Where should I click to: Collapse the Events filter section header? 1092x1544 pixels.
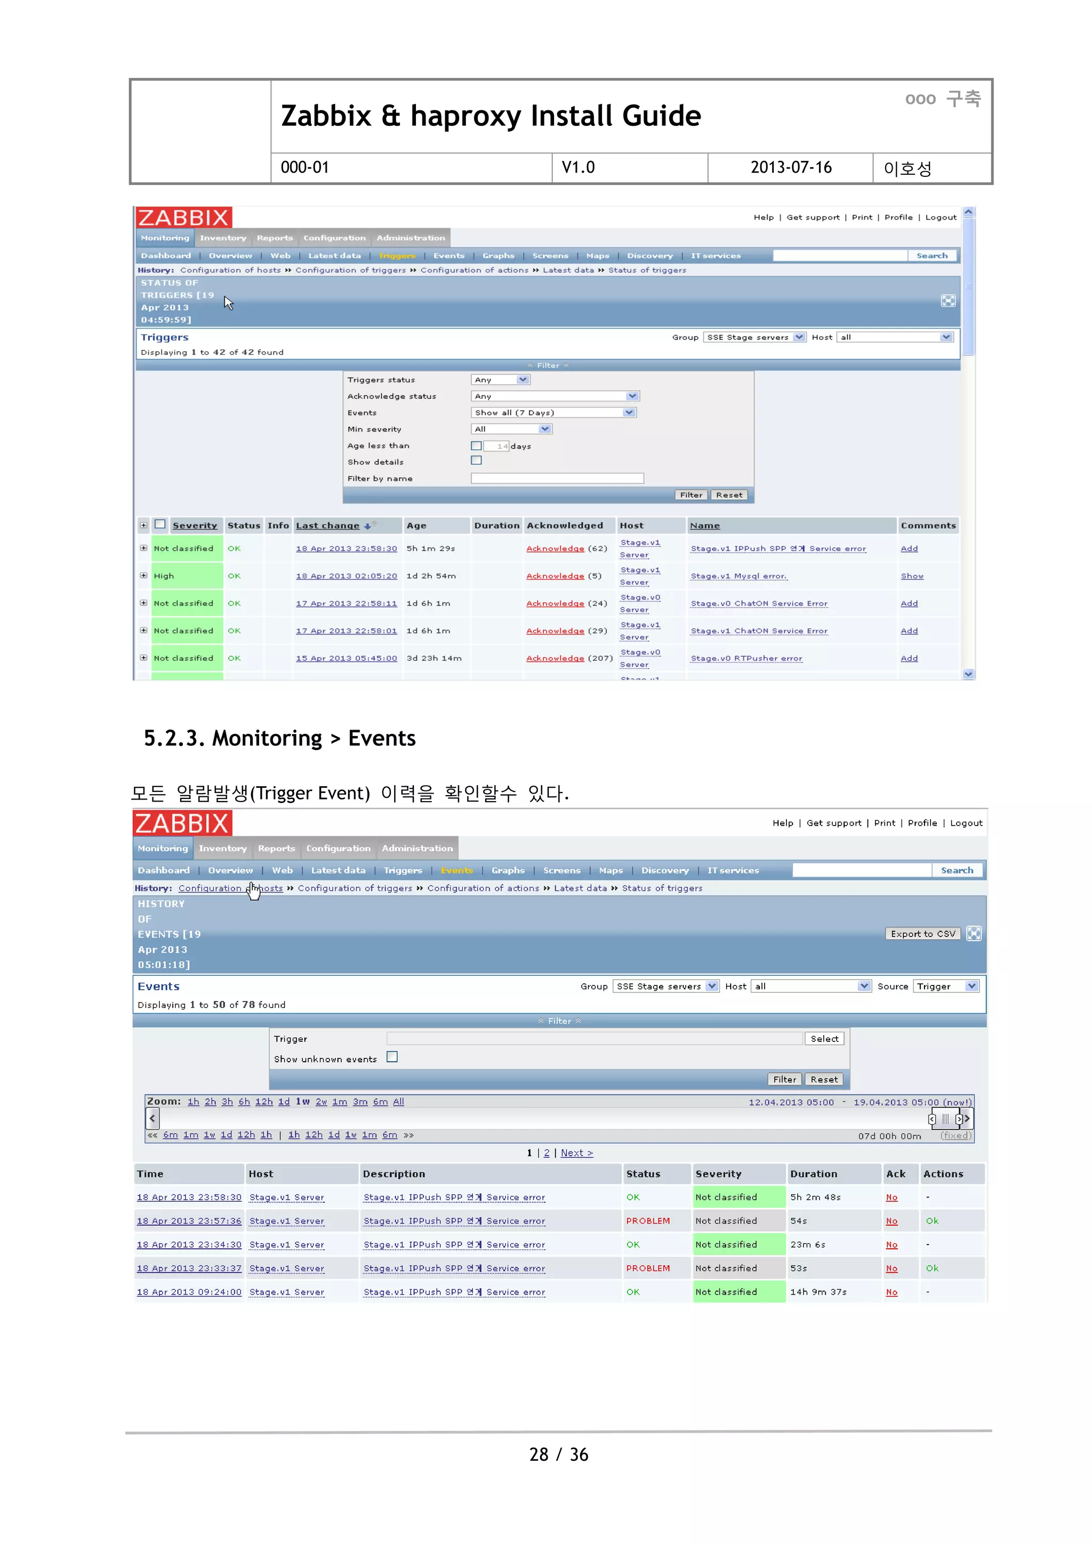559,1021
